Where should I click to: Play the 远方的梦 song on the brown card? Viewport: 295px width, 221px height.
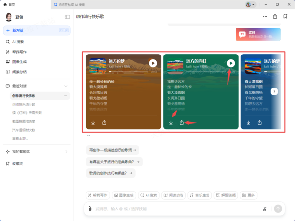[x=153, y=63]
